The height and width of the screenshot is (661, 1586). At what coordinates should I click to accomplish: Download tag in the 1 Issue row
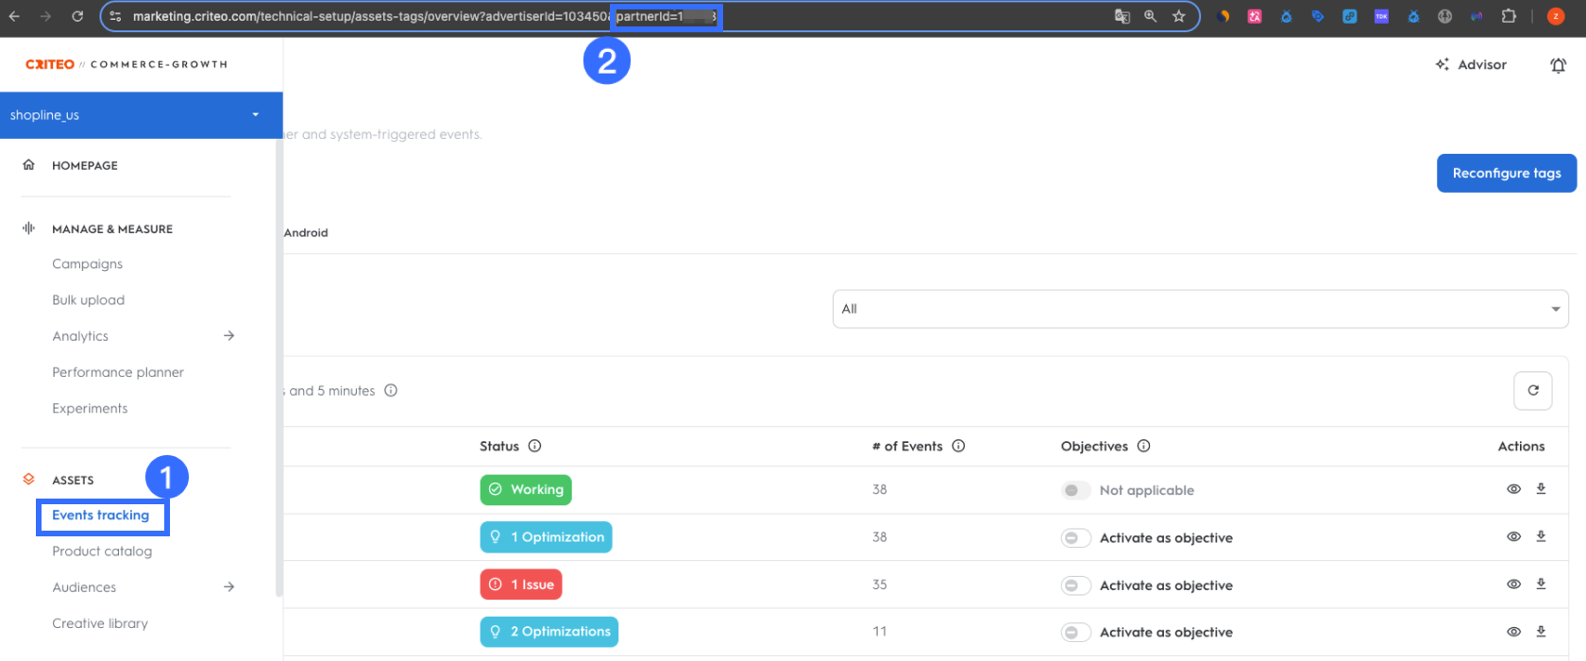click(1541, 584)
